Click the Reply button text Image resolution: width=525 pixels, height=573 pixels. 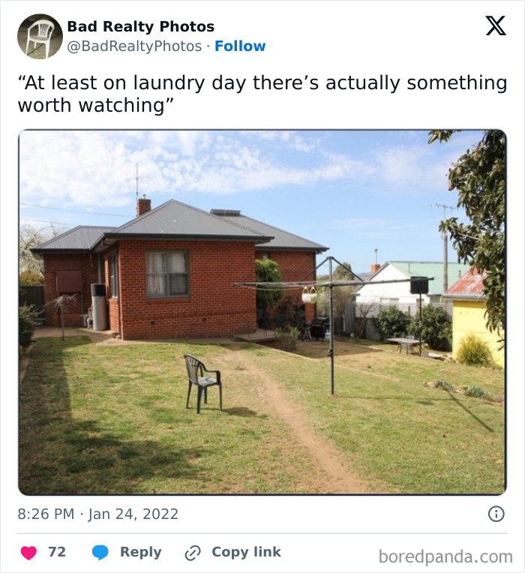coord(141,552)
